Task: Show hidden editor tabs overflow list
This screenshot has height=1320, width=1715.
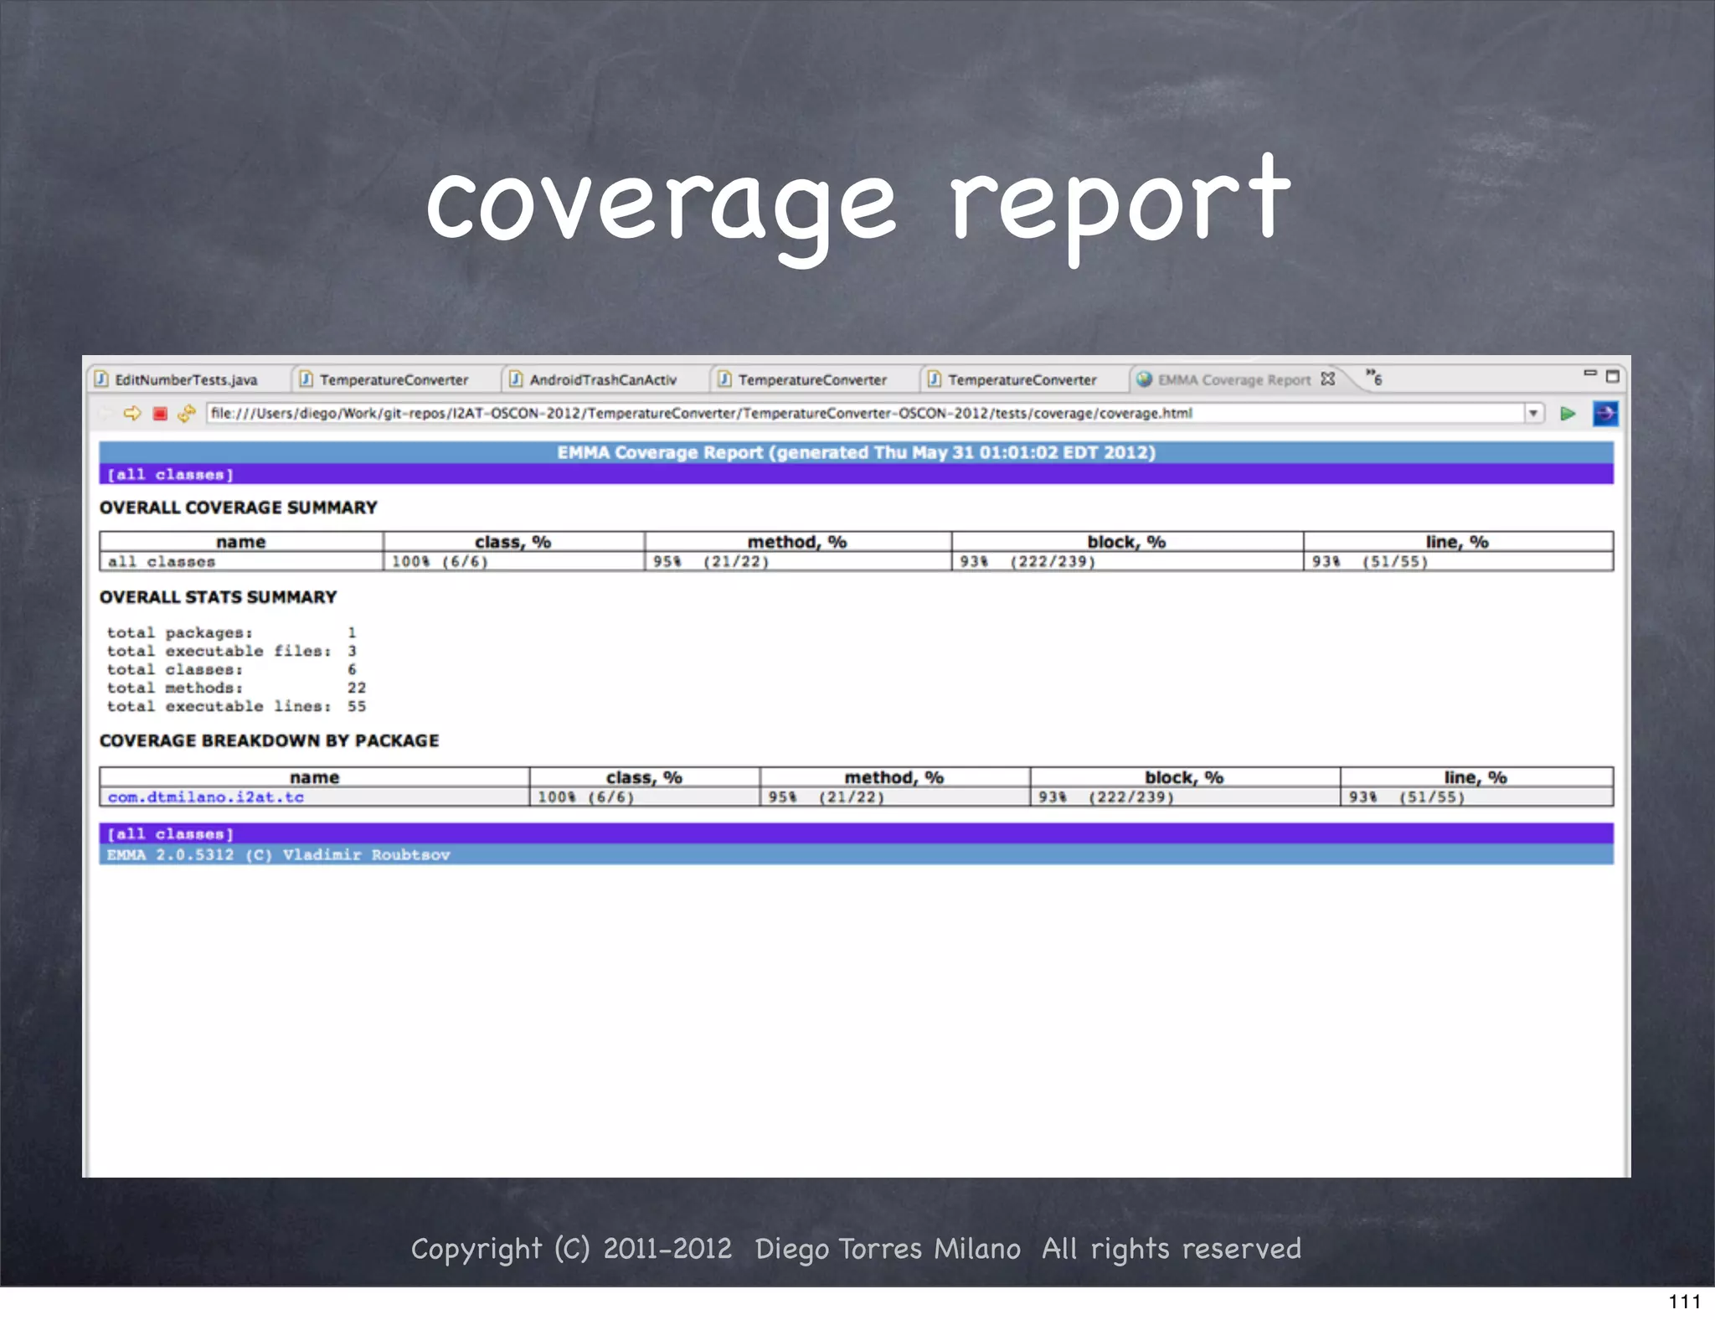Action: coord(1373,378)
